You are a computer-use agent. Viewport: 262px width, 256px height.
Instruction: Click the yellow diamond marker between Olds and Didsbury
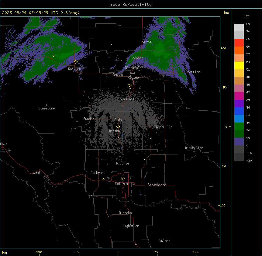pyautogui.click(x=118, y=127)
